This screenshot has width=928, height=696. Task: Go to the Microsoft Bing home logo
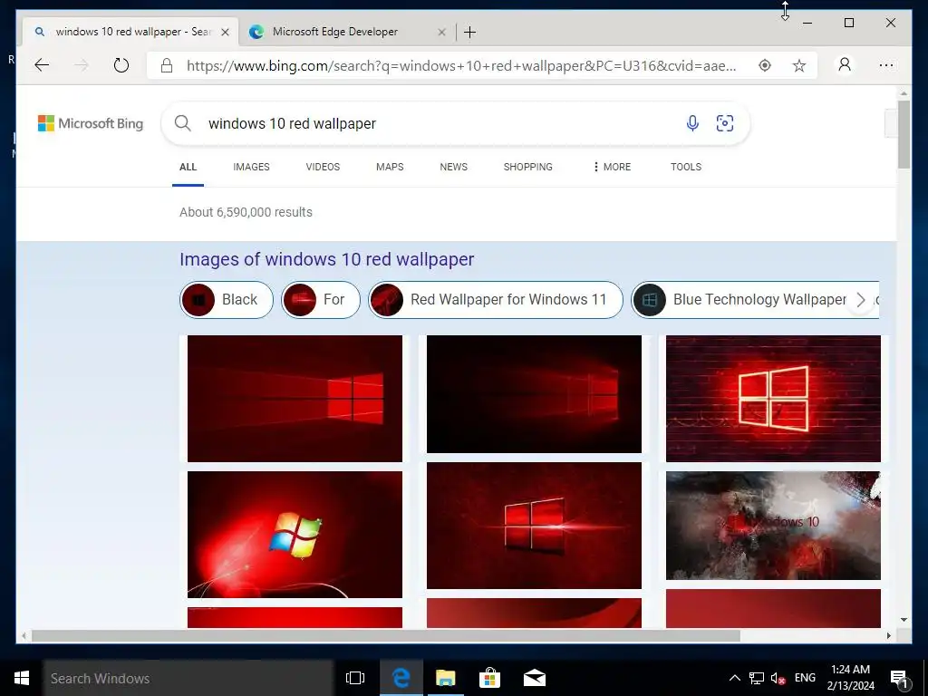pyautogui.click(x=91, y=123)
